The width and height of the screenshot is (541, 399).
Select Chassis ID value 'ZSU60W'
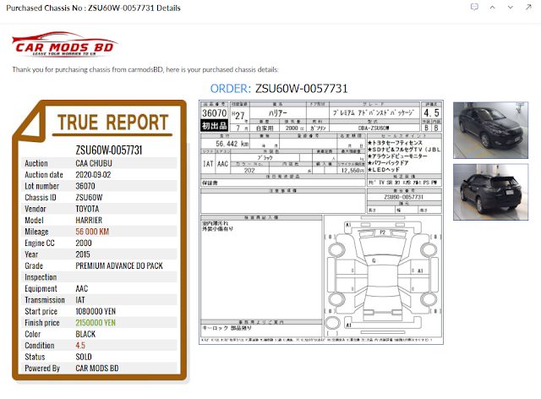(x=89, y=198)
